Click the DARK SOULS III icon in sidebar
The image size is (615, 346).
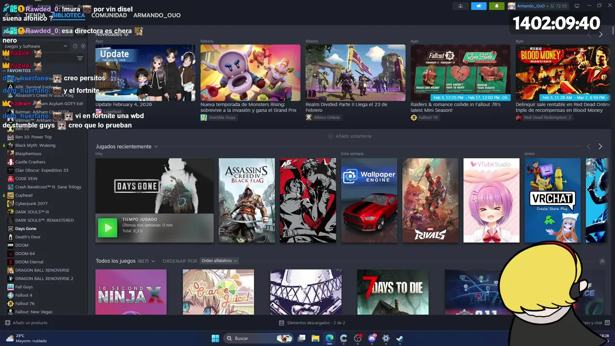(11, 212)
